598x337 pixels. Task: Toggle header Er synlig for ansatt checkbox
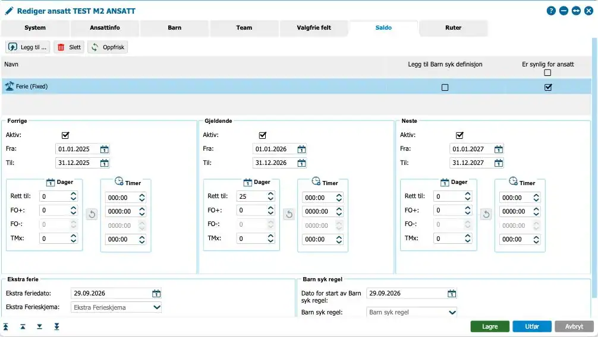[x=547, y=73]
